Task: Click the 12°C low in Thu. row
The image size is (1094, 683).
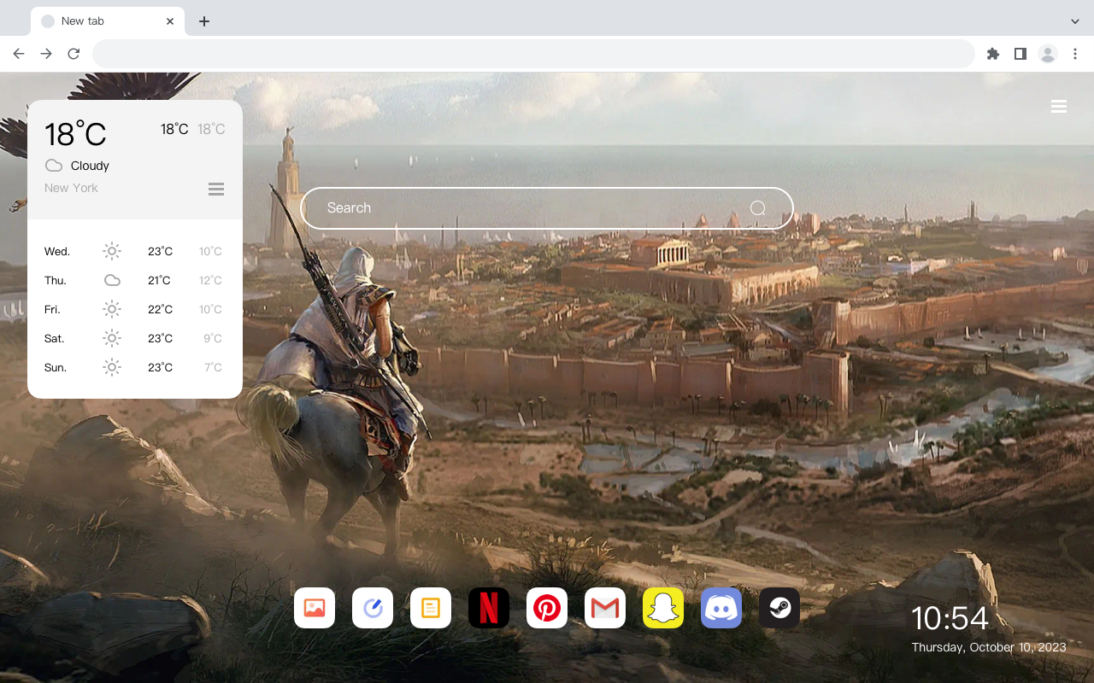Action: pyautogui.click(x=210, y=280)
